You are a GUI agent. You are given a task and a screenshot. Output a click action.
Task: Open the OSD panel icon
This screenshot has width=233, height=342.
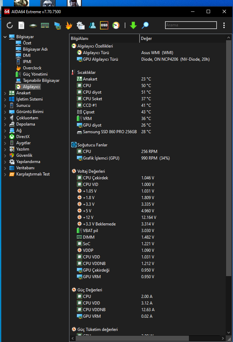104,25
